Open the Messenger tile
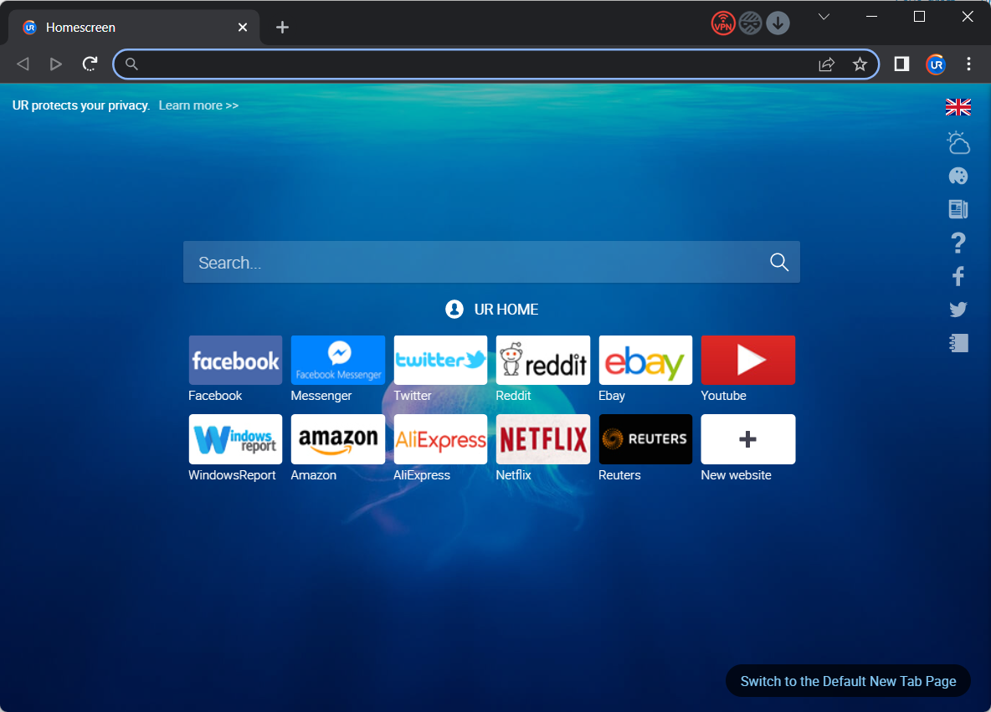 pos(338,360)
